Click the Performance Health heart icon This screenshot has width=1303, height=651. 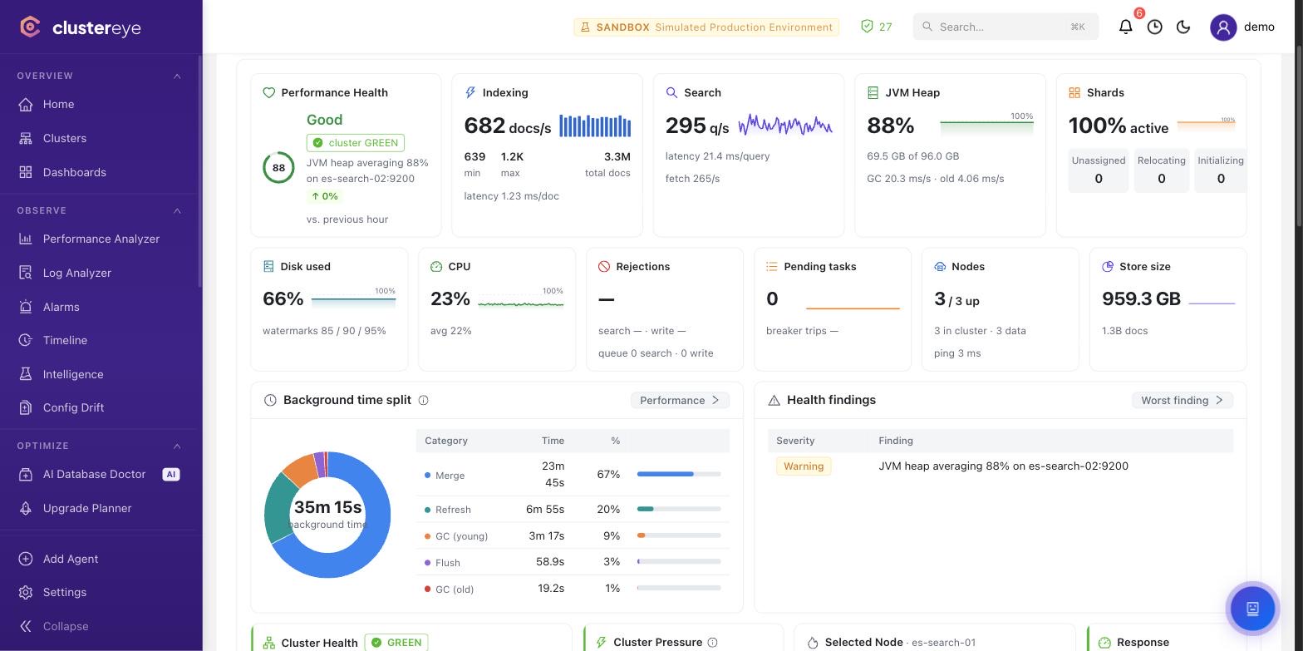(x=268, y=92)
